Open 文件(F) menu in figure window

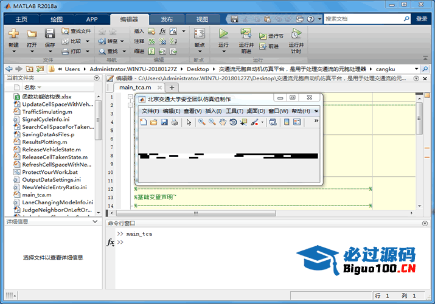(150, 111)
